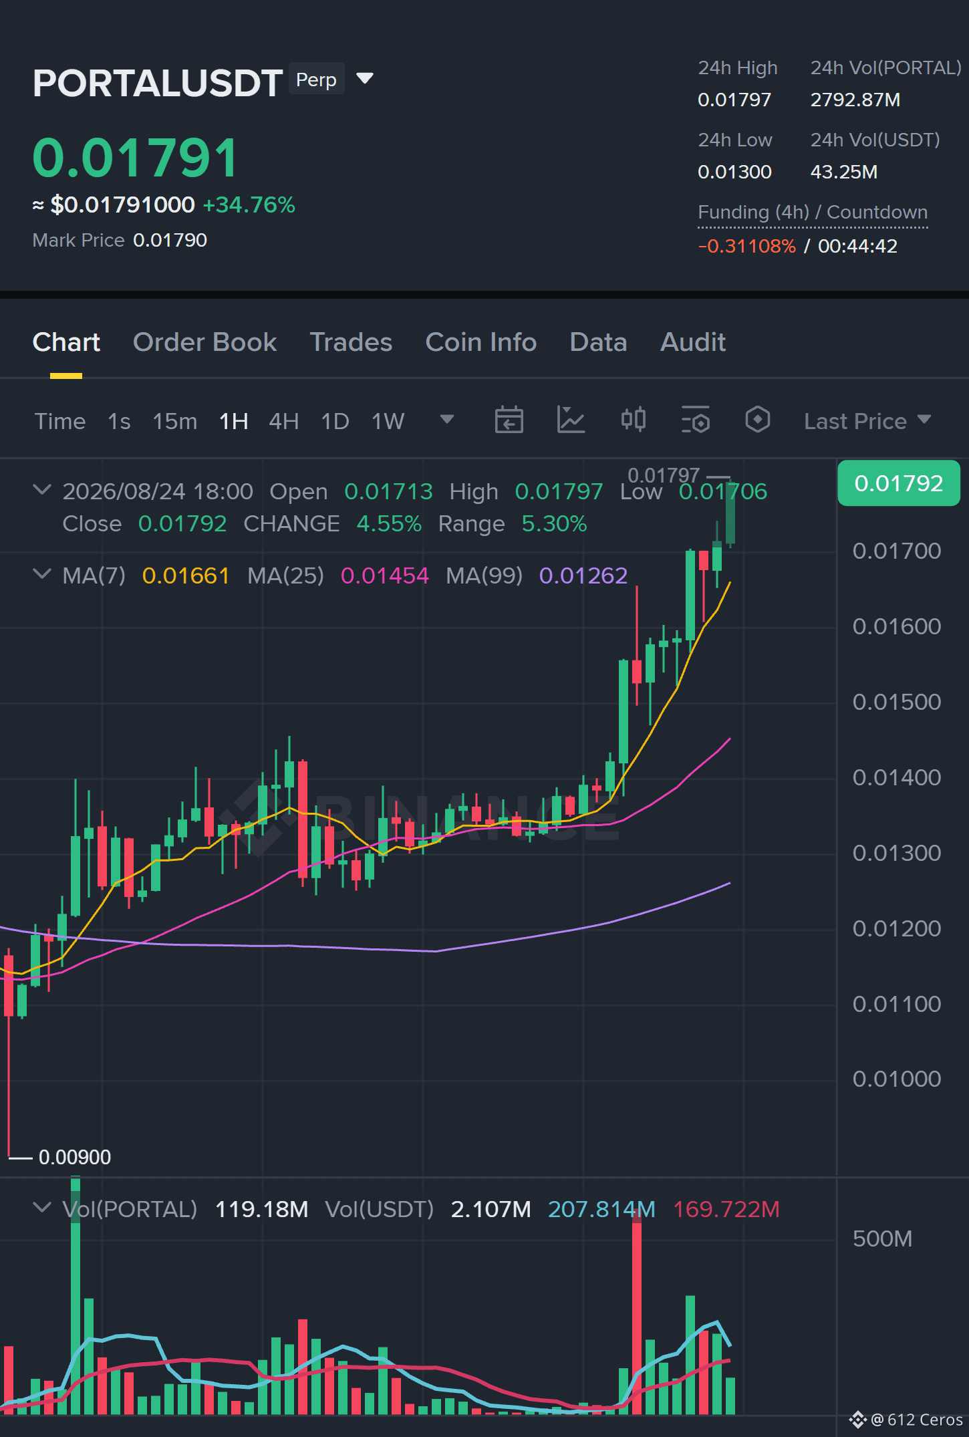
Task: Select the 15m interval
Action: point(175,421)
